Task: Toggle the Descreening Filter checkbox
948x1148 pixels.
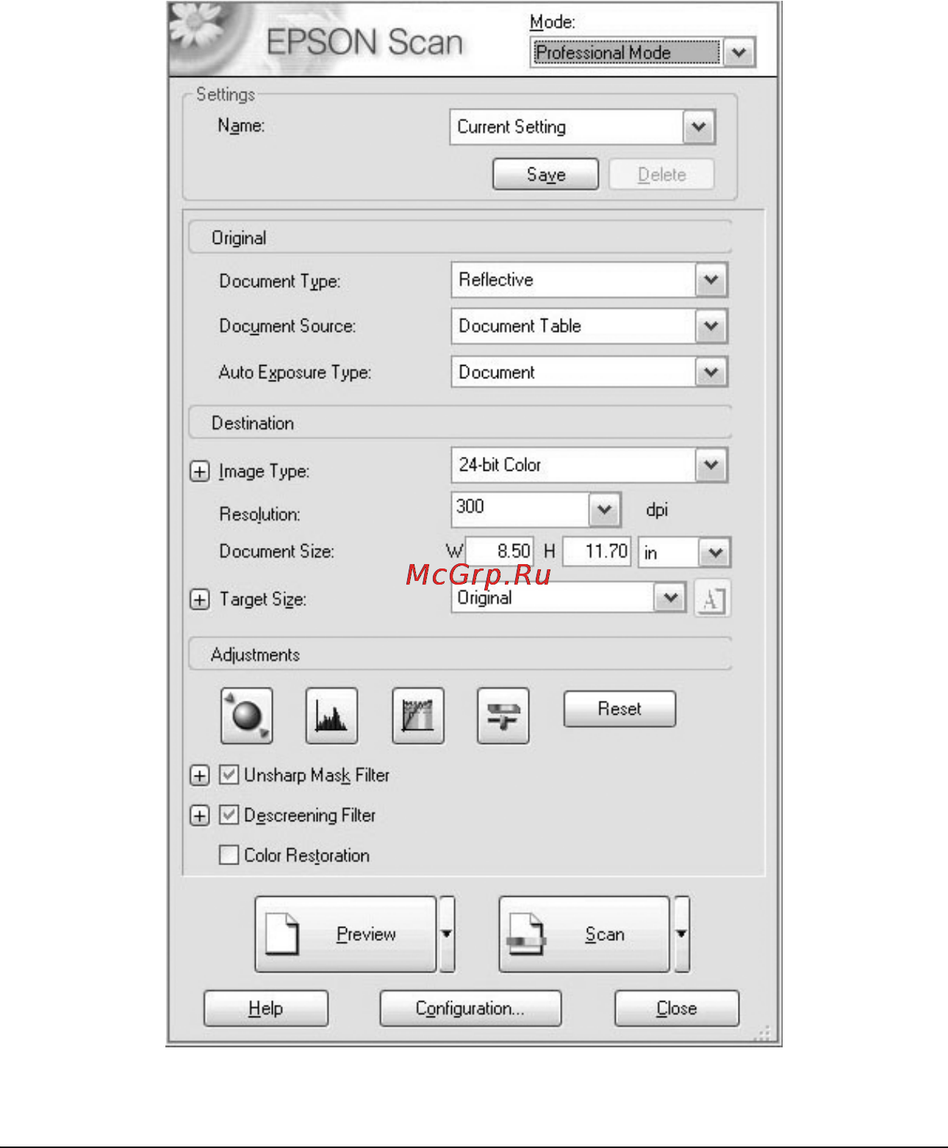Action: 229,815
